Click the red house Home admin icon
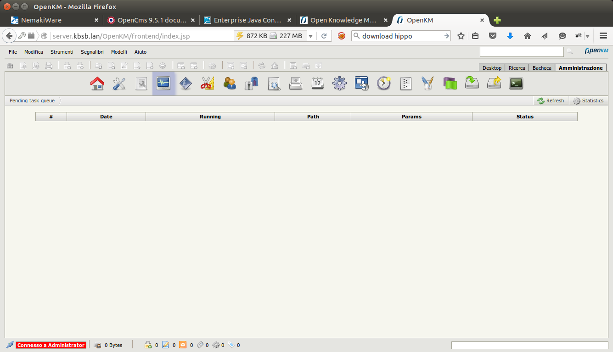 (97, 84)
